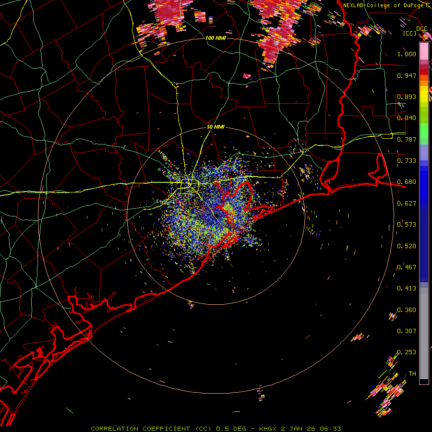The height and width of the screenshot is (432, 432).
Task: Select the 1.000 scale value
Action: (x=407, y=54)
